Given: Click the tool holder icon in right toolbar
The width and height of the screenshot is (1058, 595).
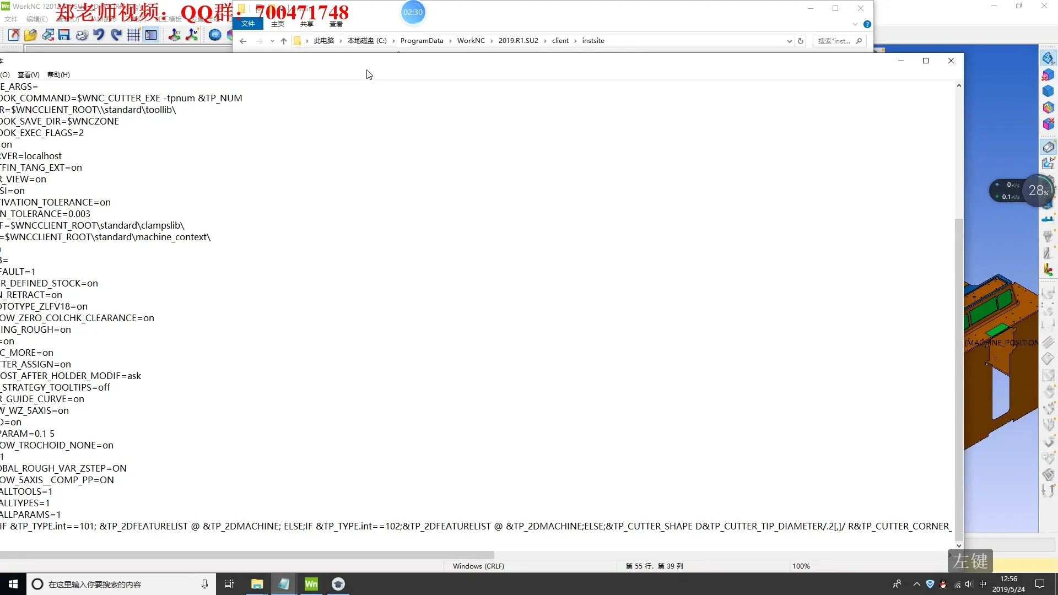Looking at the screenshot, I should pos(1048,236).
